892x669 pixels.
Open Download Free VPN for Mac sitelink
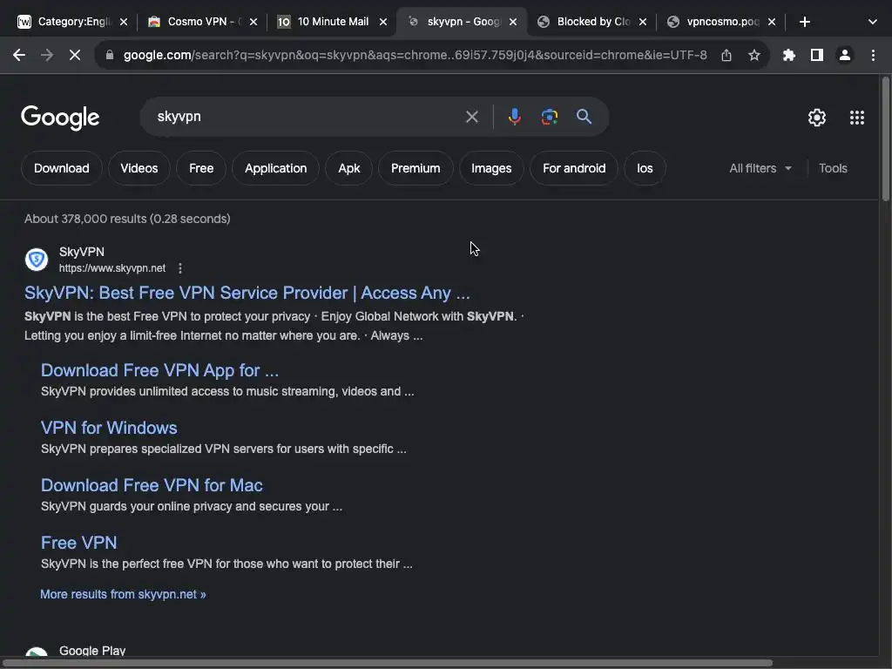coord(152,485)
